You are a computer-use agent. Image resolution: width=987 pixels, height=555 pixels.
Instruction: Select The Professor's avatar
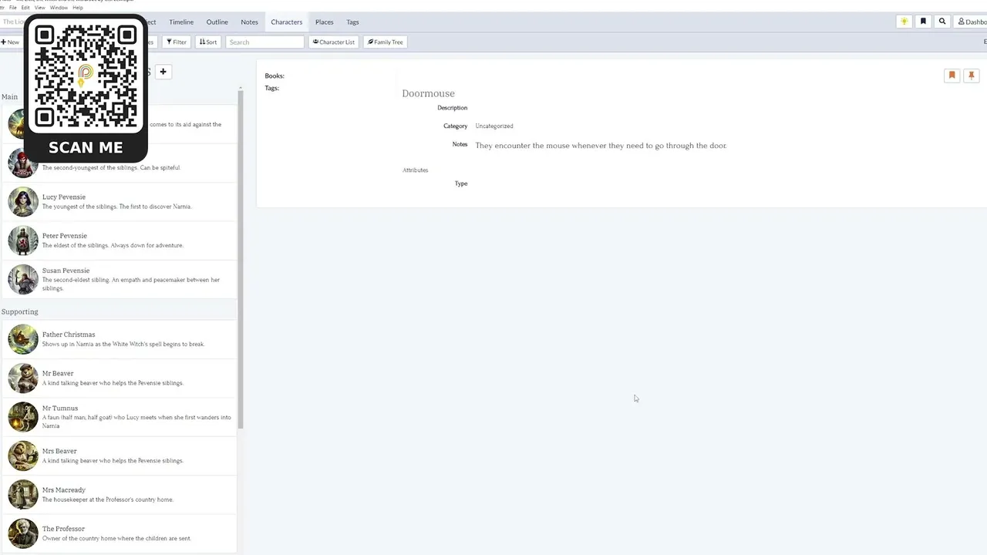point(23,534)
